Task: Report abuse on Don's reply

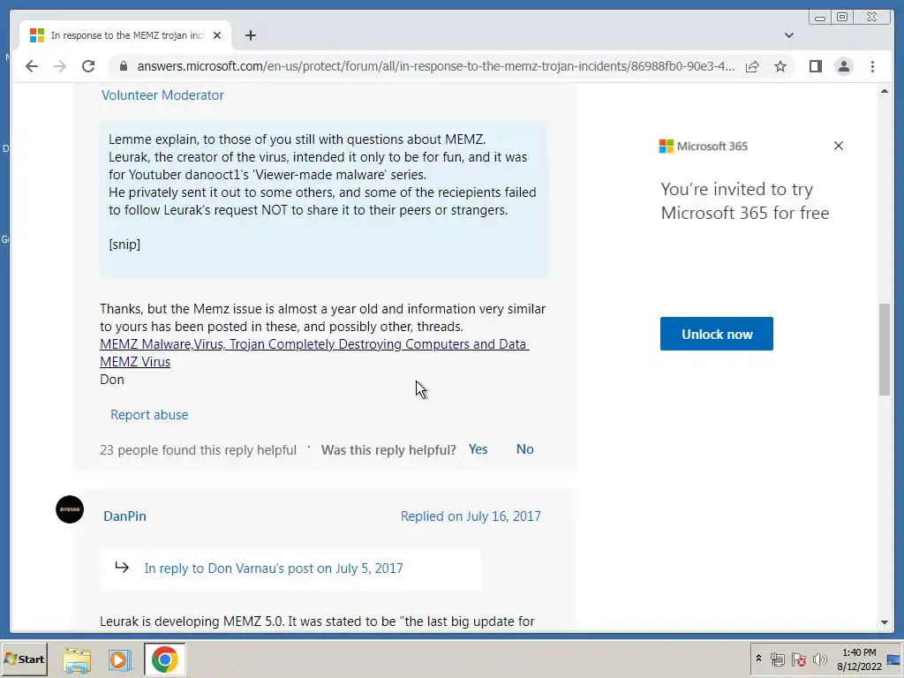Action: (x=149, y=415)
